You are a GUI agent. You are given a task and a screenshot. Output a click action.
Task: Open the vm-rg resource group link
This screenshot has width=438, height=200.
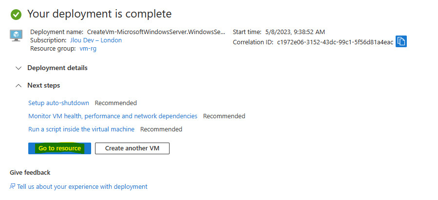click(x=88, y=49)
